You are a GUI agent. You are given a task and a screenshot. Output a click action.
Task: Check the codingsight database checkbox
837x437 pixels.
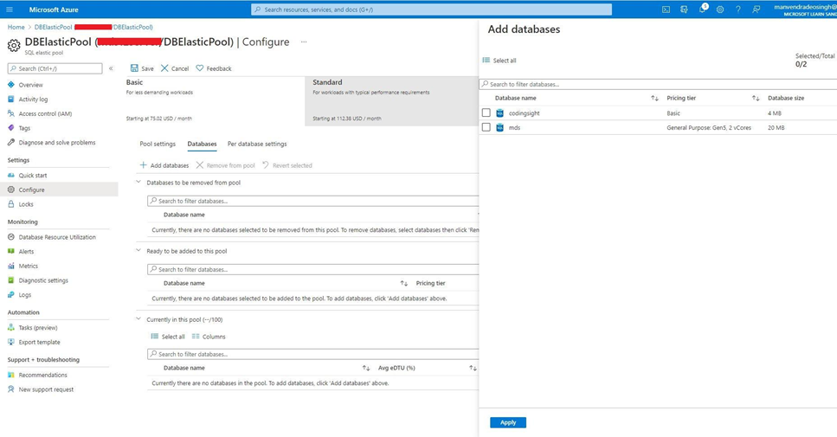[486, 112]
